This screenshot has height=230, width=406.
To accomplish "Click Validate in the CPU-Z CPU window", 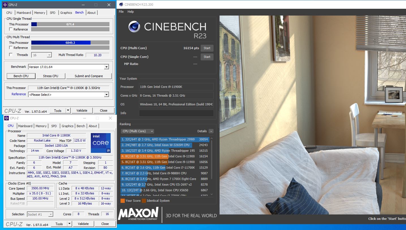I will (x=83, y=224).
